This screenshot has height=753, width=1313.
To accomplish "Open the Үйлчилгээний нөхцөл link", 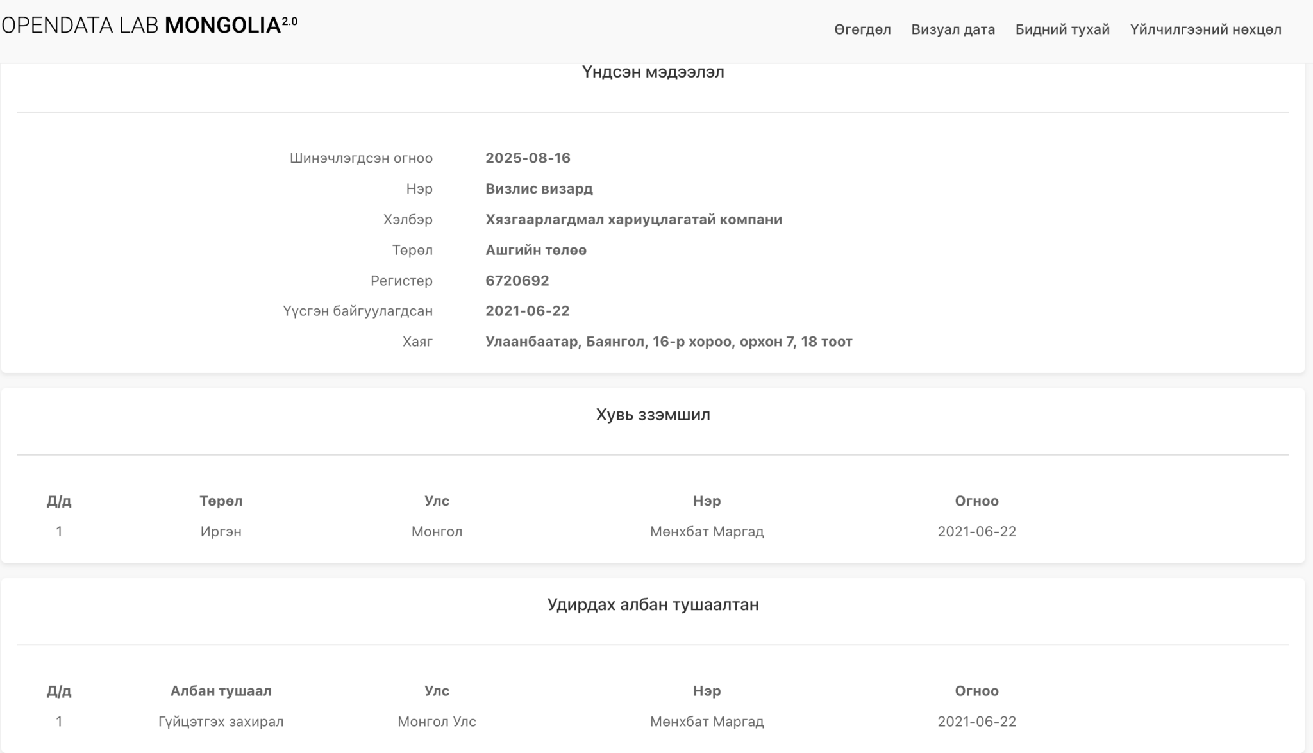I will pyautogui.click(x=1205, y=29).
